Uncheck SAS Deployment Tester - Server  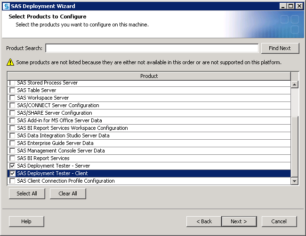pos(12,166)
